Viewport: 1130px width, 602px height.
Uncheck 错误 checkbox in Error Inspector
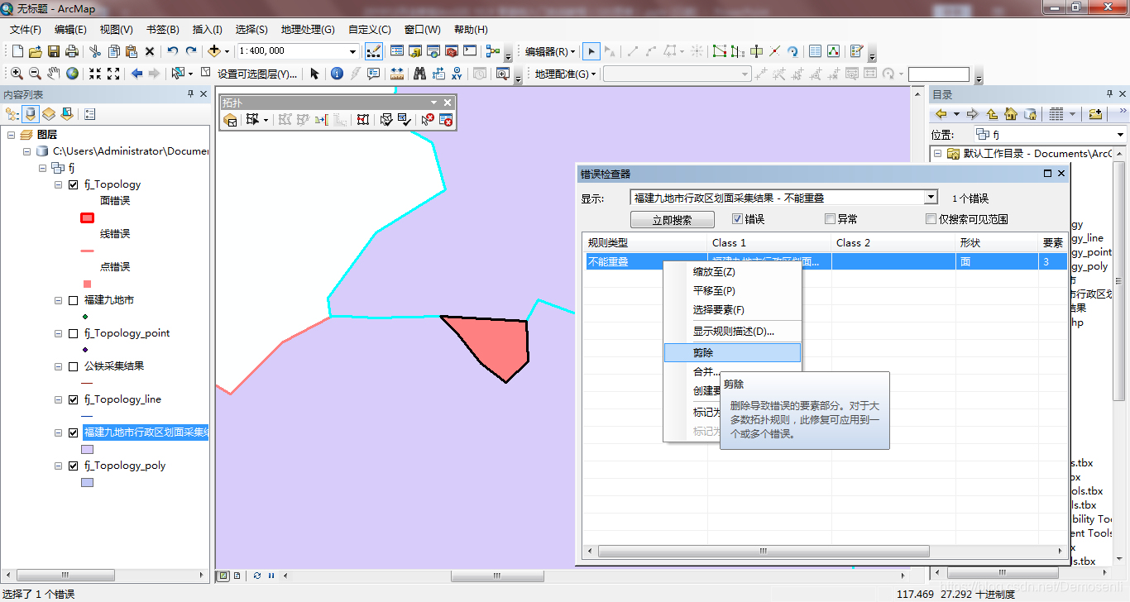[737, 219]
